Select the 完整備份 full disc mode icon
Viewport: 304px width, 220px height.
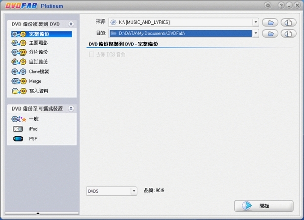(19, 34)
